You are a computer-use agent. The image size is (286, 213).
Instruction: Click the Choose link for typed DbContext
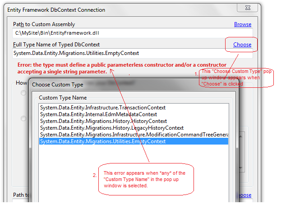[242, 45]
